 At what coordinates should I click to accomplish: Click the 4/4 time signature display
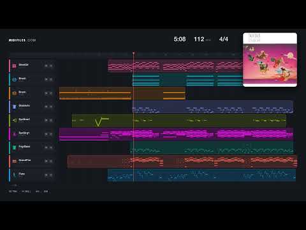[x=224, y=39]
